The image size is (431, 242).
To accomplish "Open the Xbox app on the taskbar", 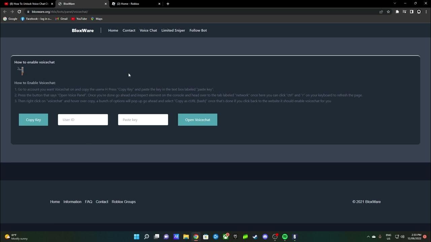I will click(226, 237).
